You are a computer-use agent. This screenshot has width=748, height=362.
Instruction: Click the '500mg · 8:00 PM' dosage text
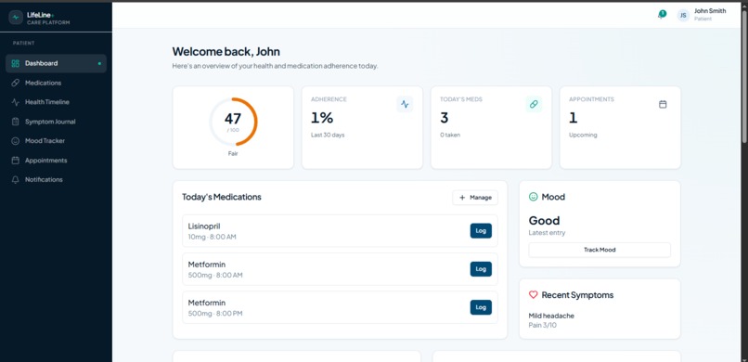click(215, 314)
